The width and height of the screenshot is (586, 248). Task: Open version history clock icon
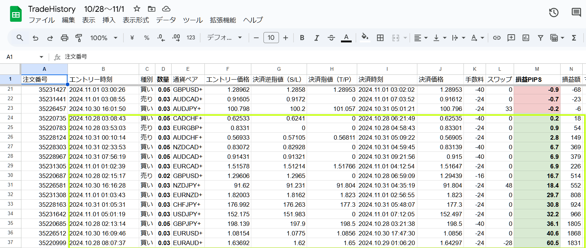click(x=554, y=13)
